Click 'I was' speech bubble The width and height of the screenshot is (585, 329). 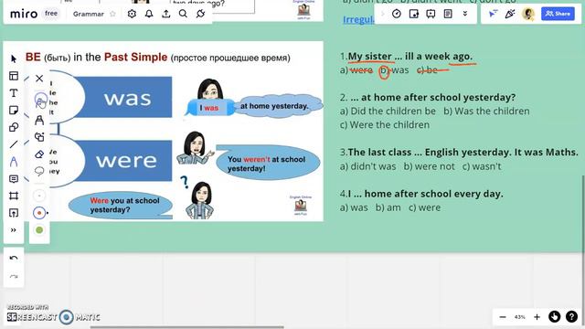tap(209, 108)
